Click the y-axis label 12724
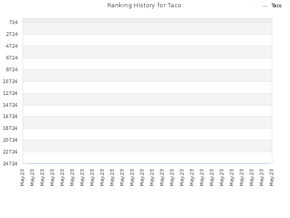The height and width of the screenshot is (218, 290). pyautogui.click(x=10, y=93)
